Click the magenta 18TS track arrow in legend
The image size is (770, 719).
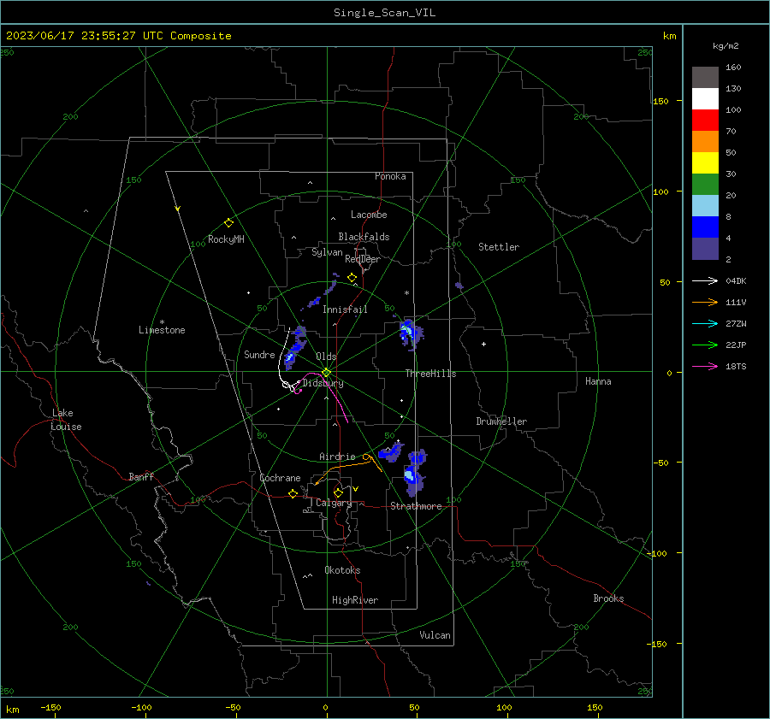pos(705,366)
